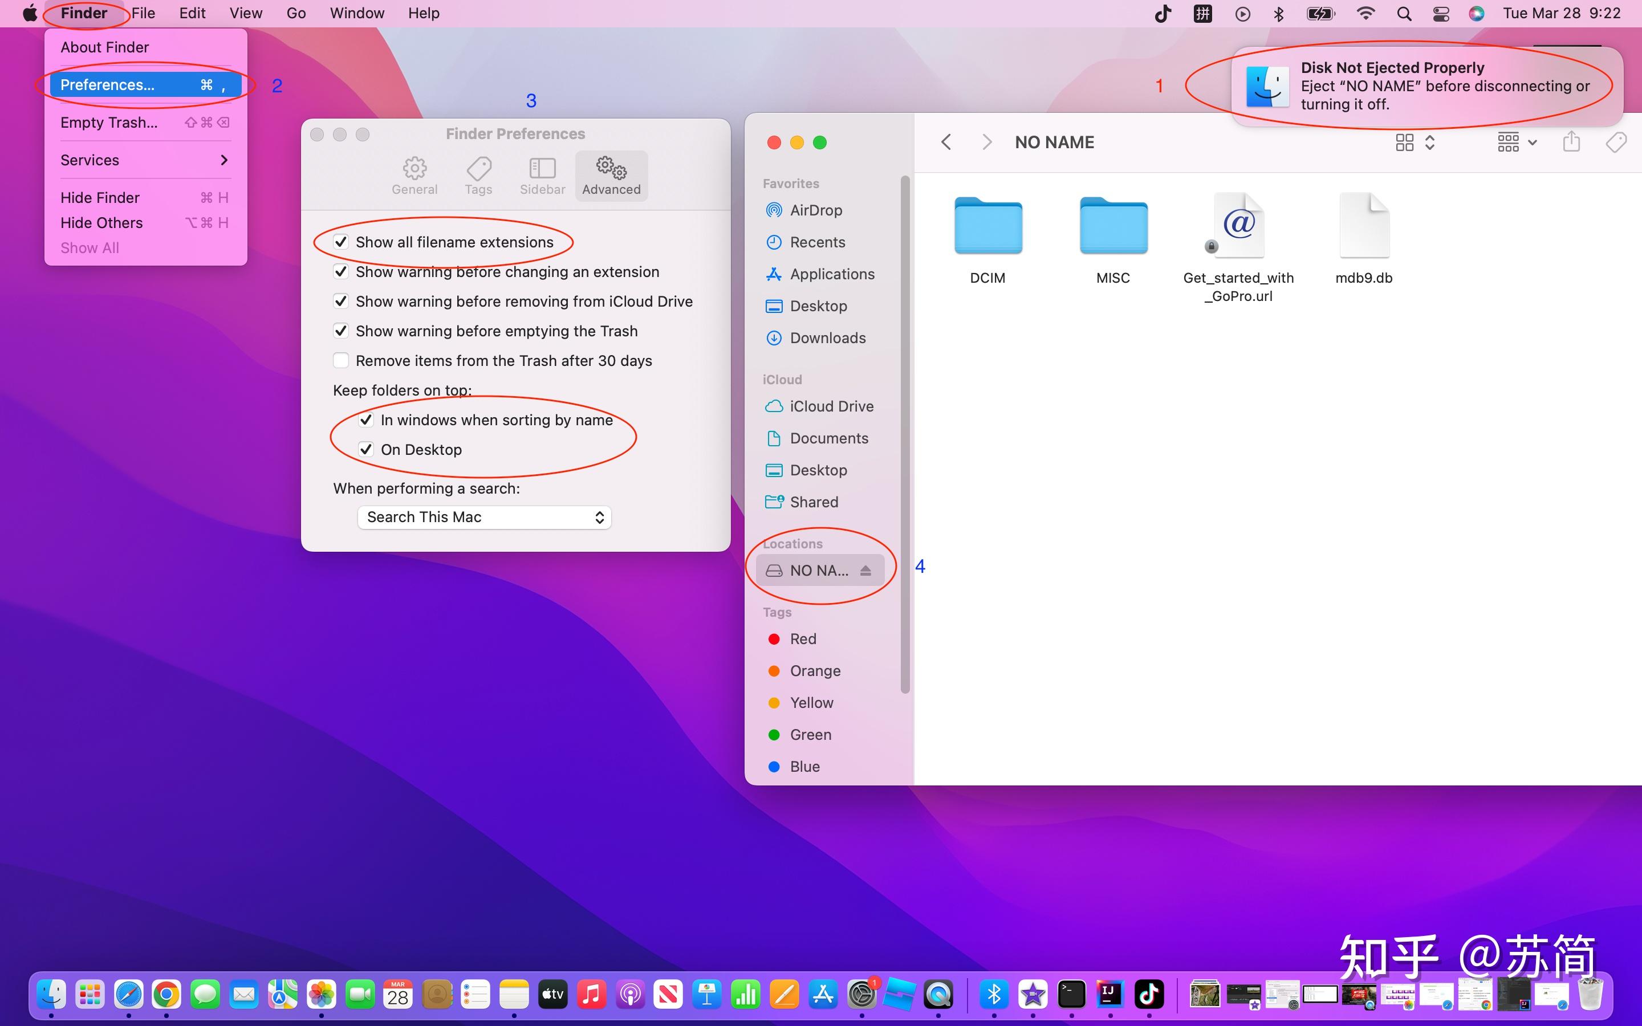Open the MISC folder
1642x1026 pixels.
(x=1113, y=239)
